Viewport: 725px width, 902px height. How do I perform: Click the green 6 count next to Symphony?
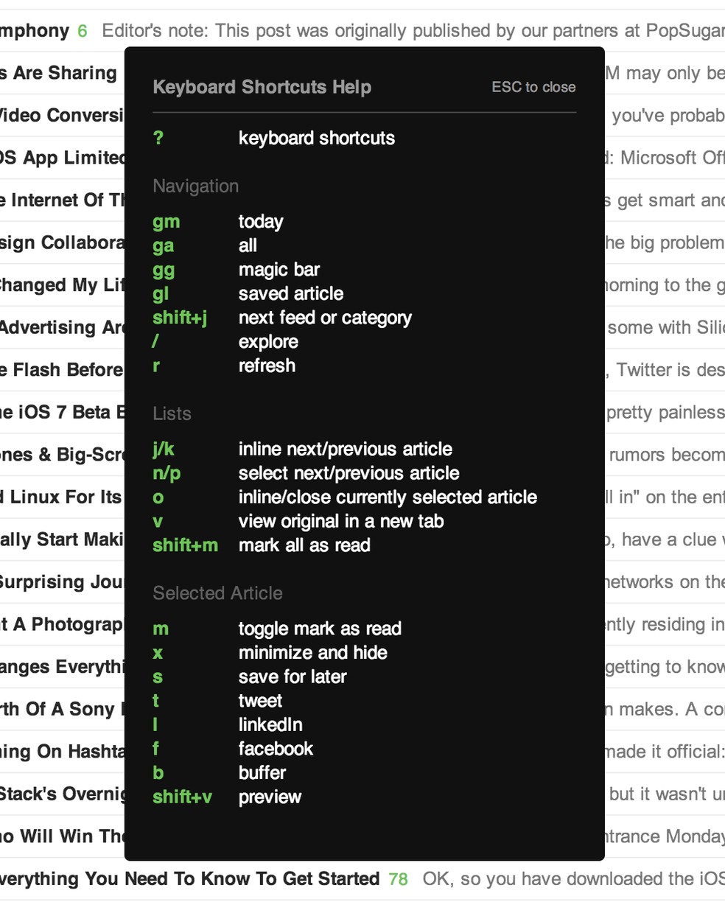tap(83, 31)
